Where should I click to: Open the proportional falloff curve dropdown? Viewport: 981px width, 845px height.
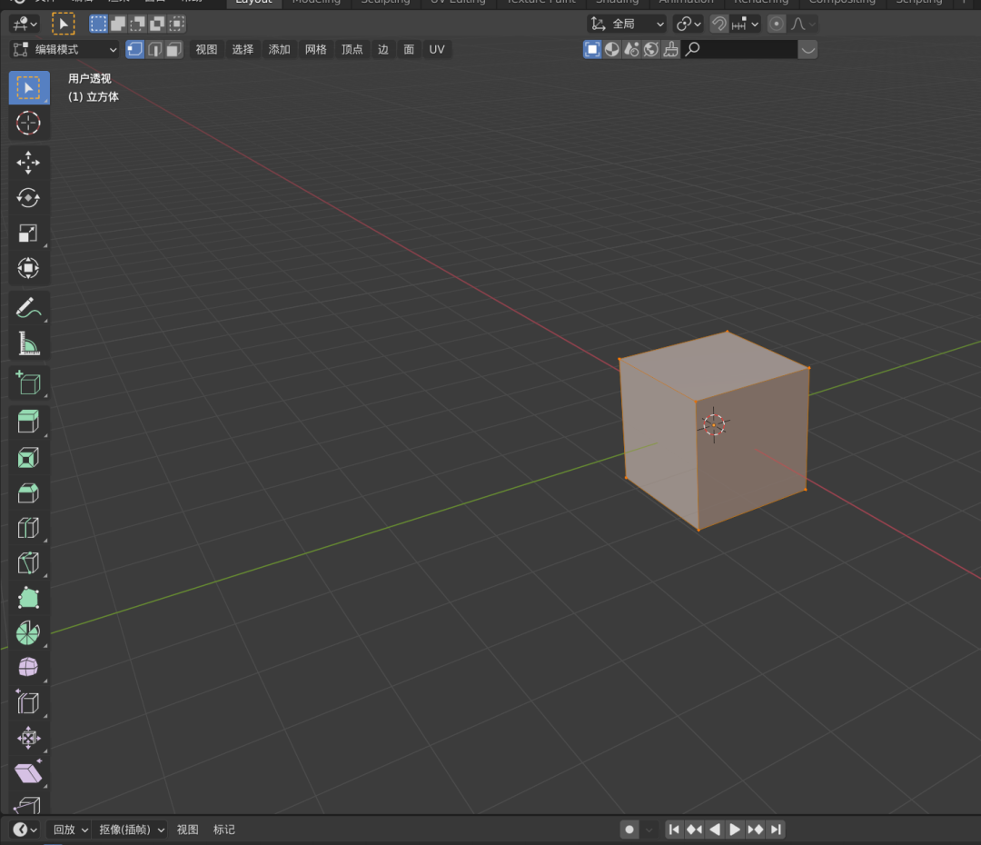pos(803,24)
